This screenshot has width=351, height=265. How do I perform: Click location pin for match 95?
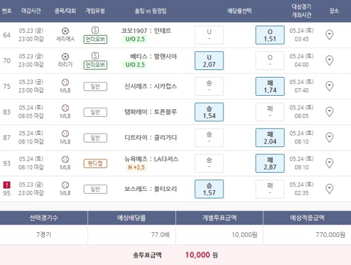(x=329, y=189)
